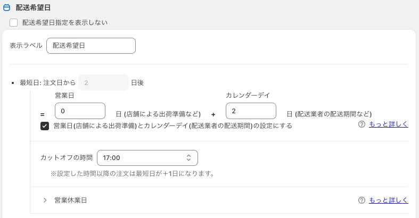Click the greyed 最短日 days field
This screenshot has width=419, height=218.
coord(103,82)
